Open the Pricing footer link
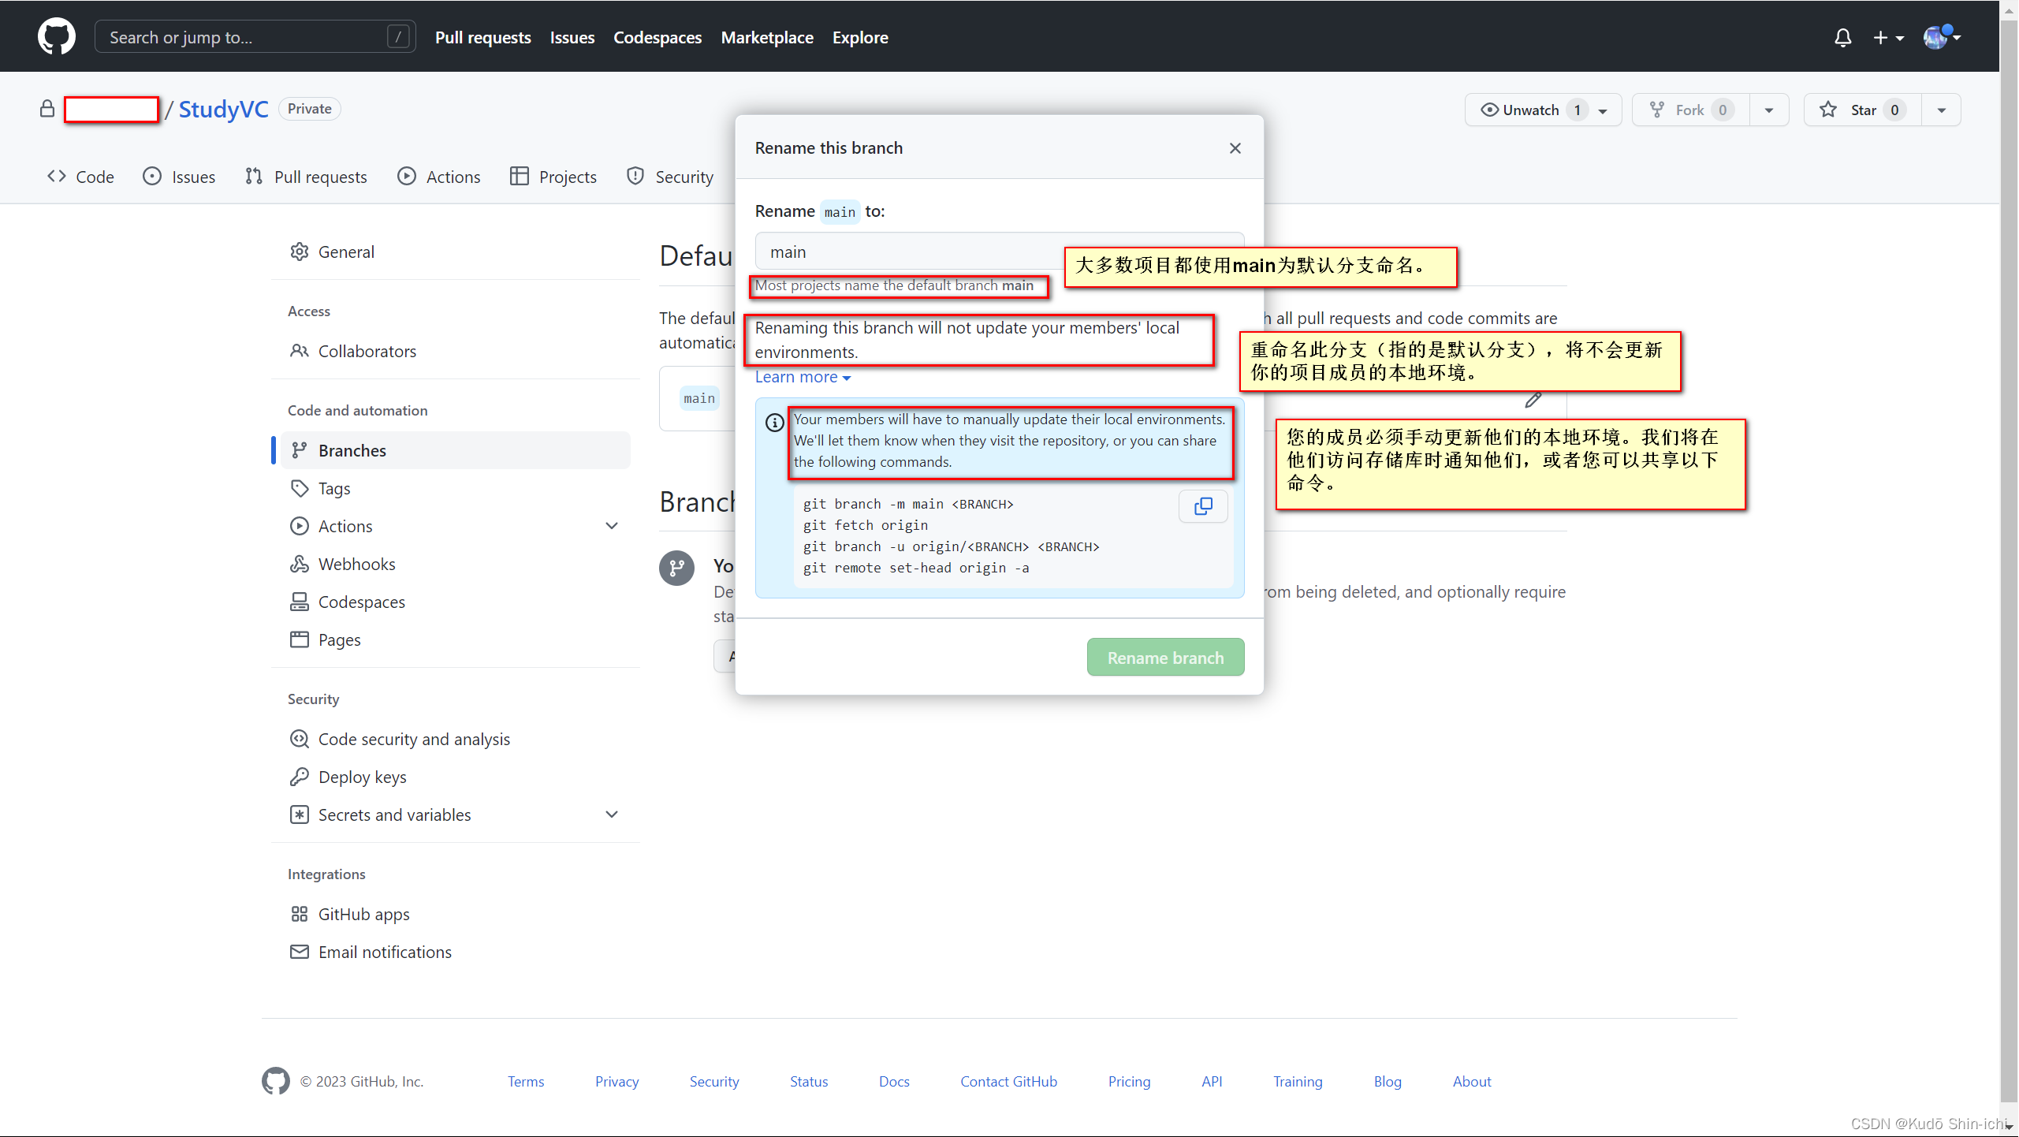Image resolution: width=2019 pixels, height=1137 pixels. coord(1129,1081)
